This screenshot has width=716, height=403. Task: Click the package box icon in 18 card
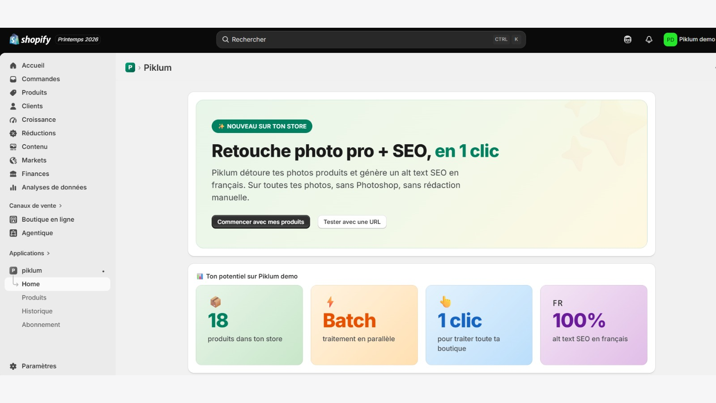(x=215, y=302)
